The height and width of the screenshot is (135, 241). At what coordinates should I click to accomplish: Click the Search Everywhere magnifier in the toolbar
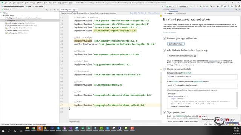(236, 6)
